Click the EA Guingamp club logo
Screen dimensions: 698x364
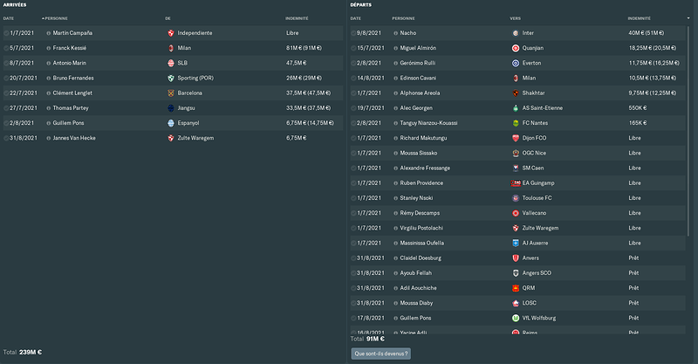516,183
